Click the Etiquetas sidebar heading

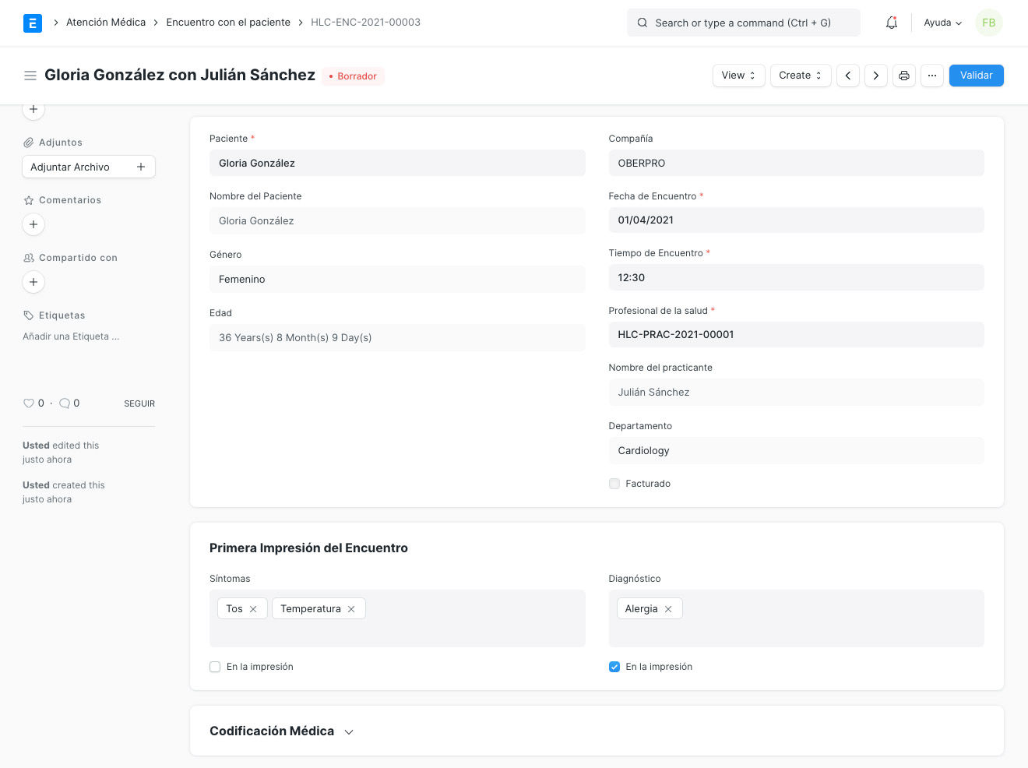pos(62,315)
